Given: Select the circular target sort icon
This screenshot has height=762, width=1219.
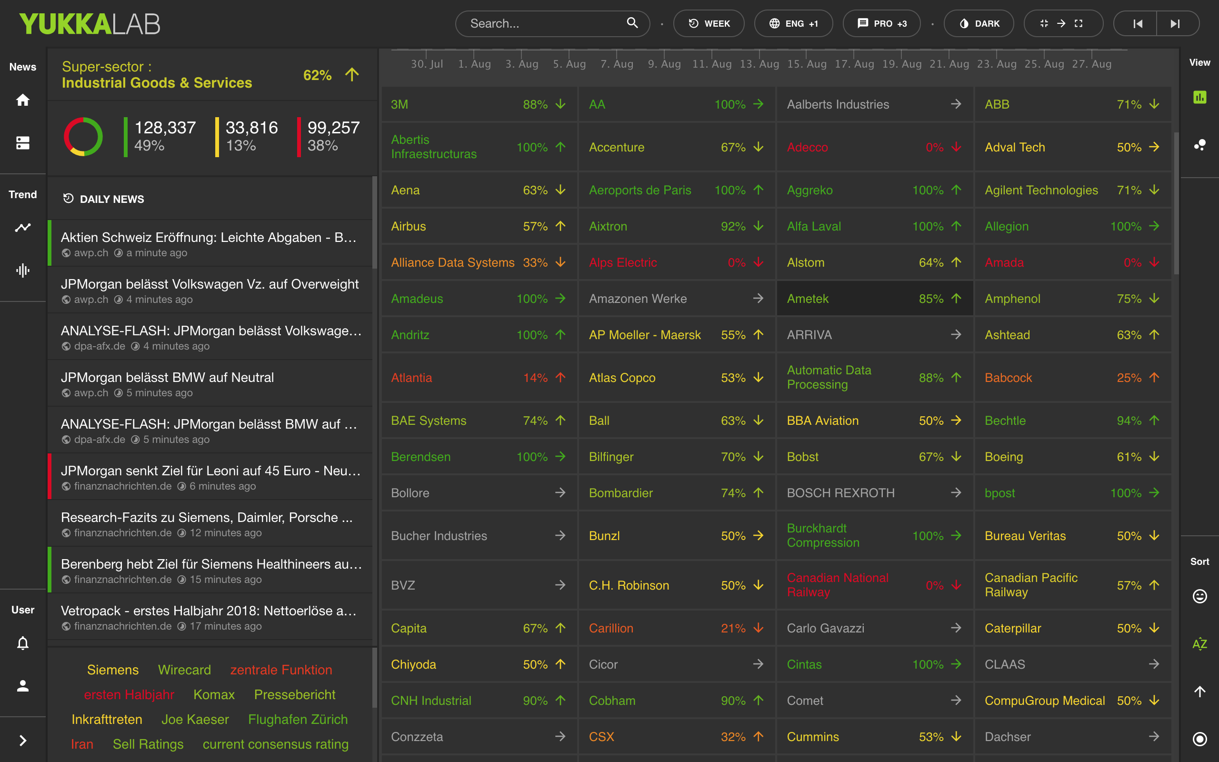Looking at the screenshot, I should tap(1199, 739).
